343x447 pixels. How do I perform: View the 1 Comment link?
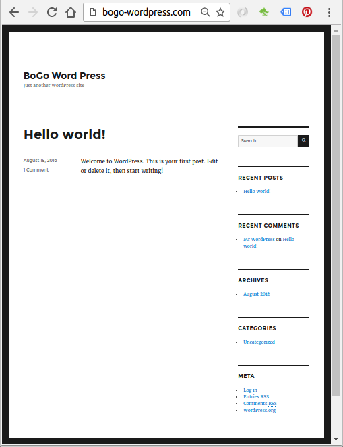(36, 169)
